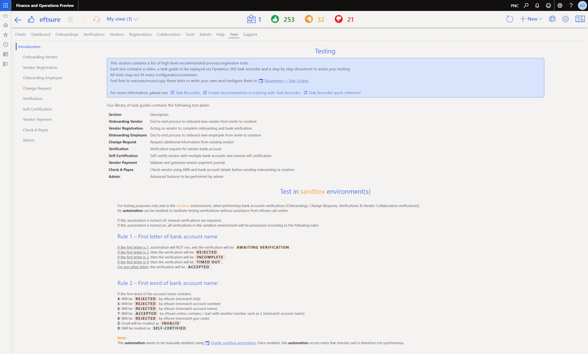Select Admin in the side list
Image resolution: width=588 pixels, height=354 pixels.
[28, 141]
